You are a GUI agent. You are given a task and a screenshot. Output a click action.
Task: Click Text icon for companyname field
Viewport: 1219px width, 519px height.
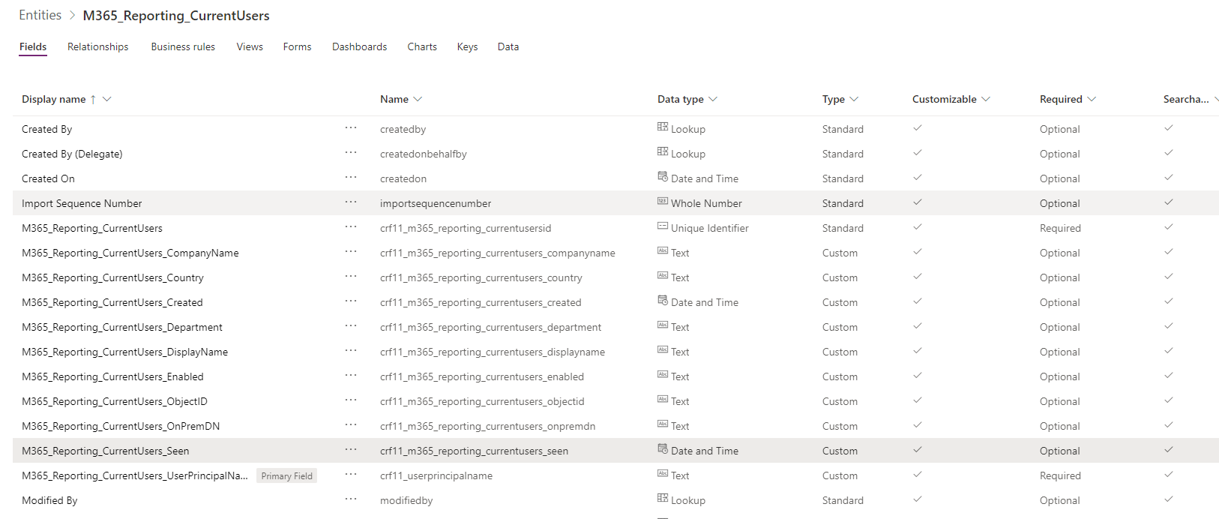[663, 251]
